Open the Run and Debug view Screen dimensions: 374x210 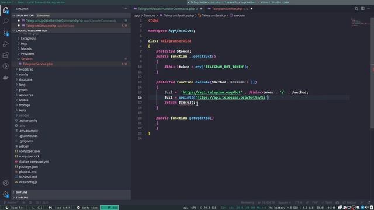[x=5, y=44]
